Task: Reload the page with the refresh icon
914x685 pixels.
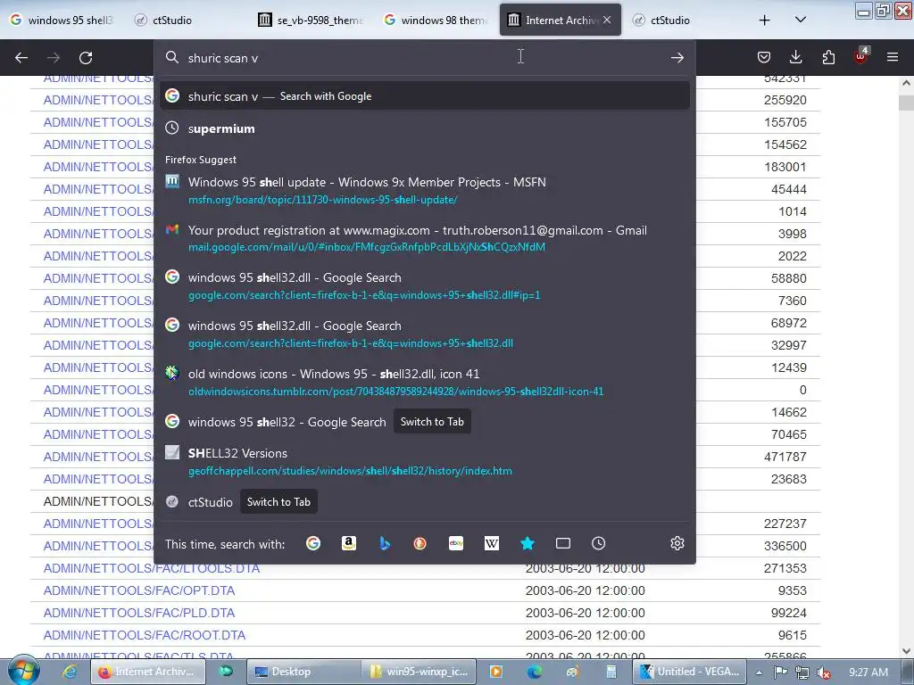Action: [86, 57]
